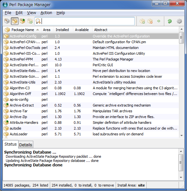Viewport: 187px width, 191px height.
Task: Select the ActivePerl-CPAN-... package name
Action: 25,42
